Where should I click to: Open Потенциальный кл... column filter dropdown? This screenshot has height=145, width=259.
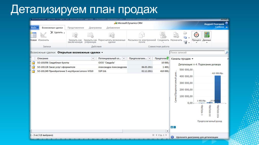coord(124,58)
